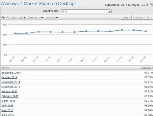Click the Windows 7 Market Share on Desktop title
The height and width of the screenshot is (116, 153).
click(x=38, y=4)
